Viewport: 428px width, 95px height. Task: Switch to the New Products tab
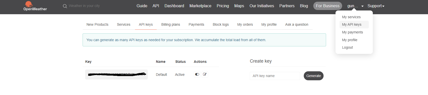[x=97, y=24]
